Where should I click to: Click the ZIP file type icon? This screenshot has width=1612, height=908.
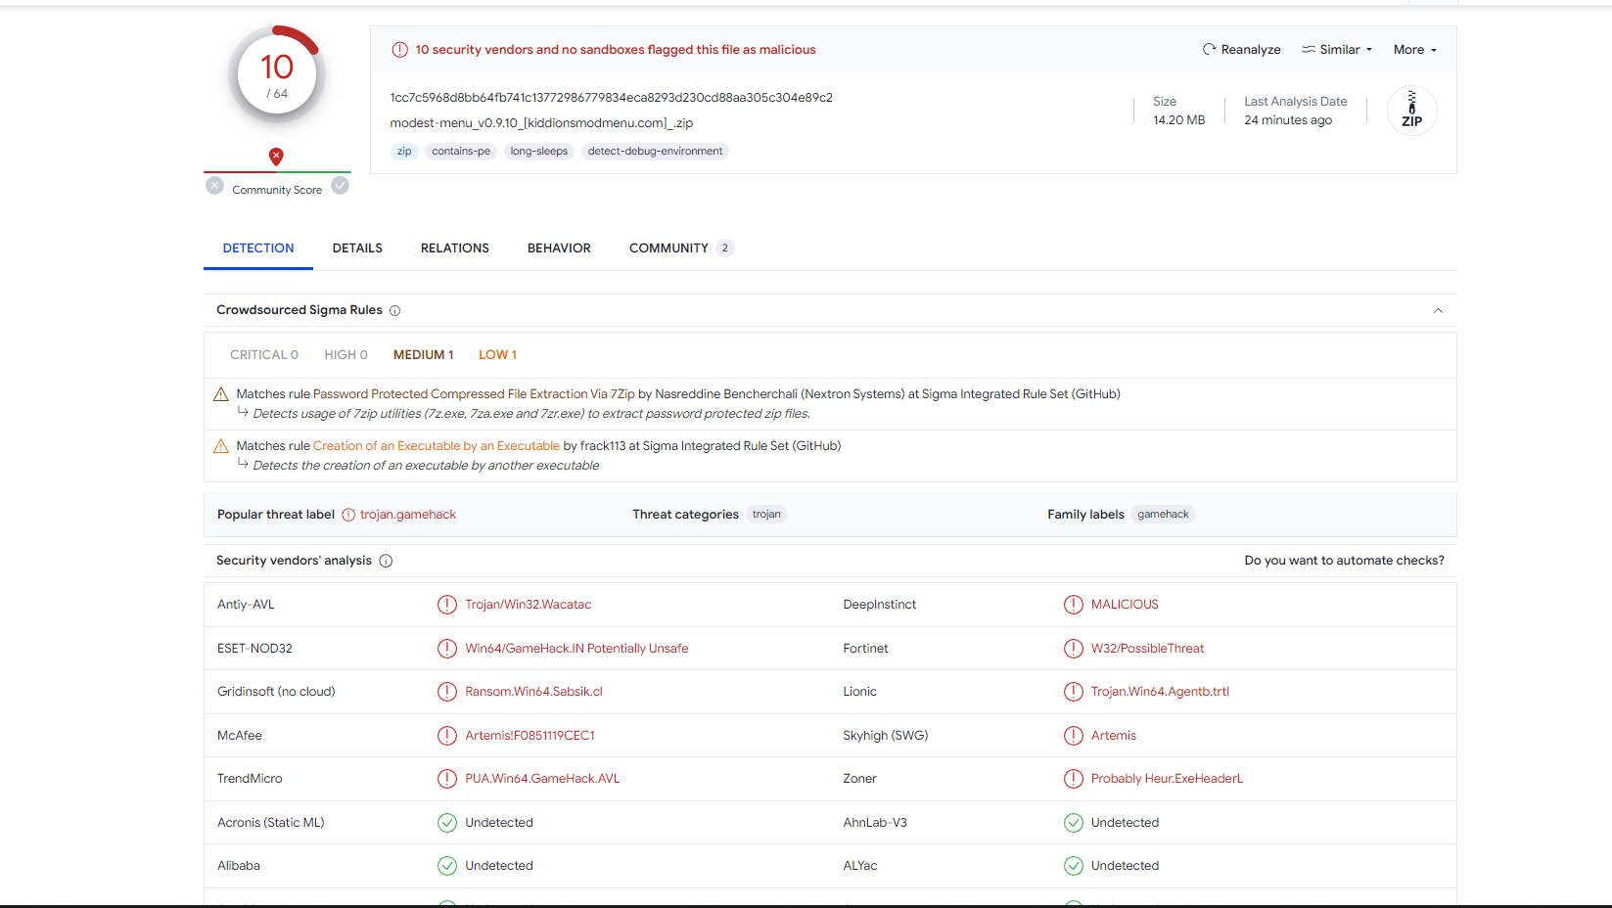(1411, 111)
